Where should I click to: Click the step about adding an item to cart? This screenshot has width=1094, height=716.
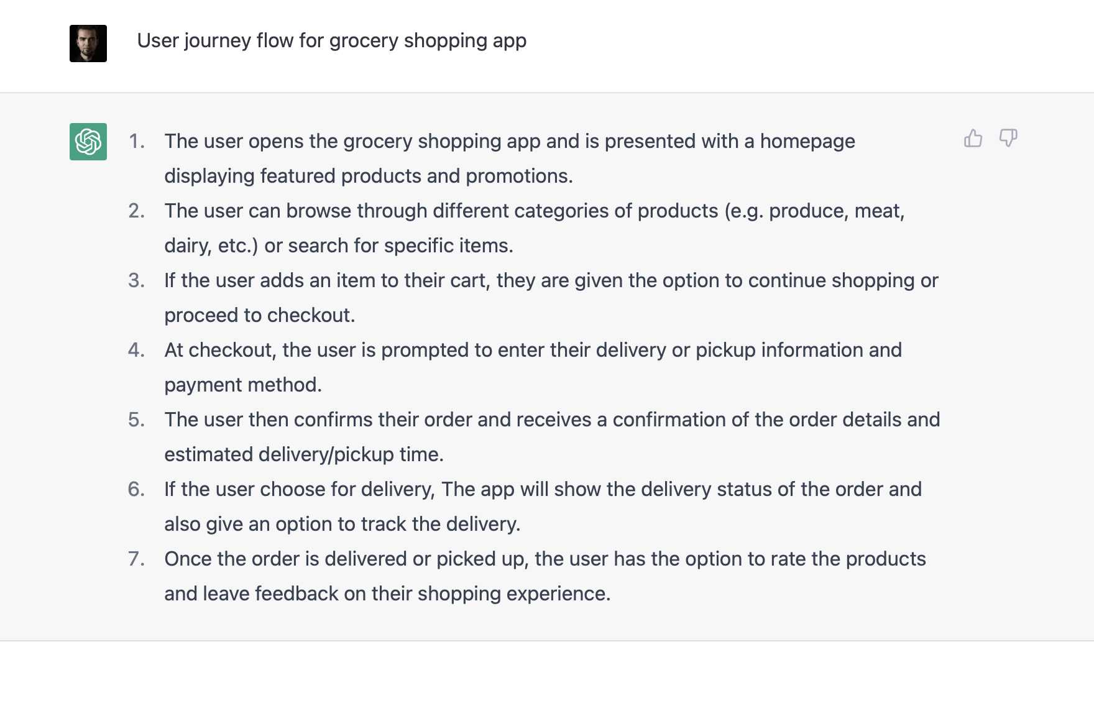(551, 281)
